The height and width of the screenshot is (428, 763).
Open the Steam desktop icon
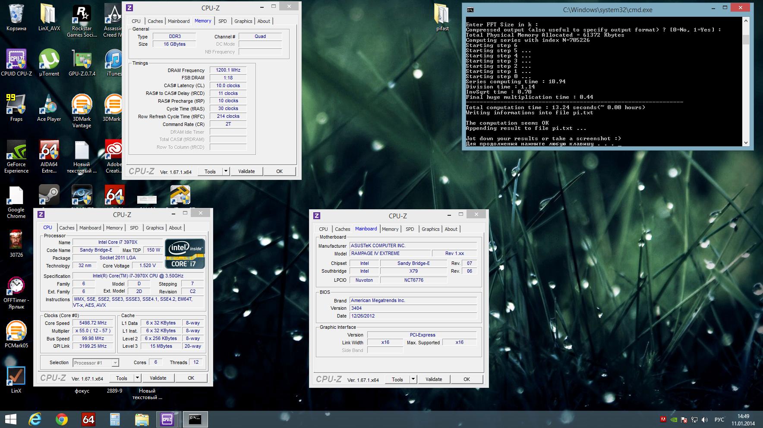coord(49,195)
